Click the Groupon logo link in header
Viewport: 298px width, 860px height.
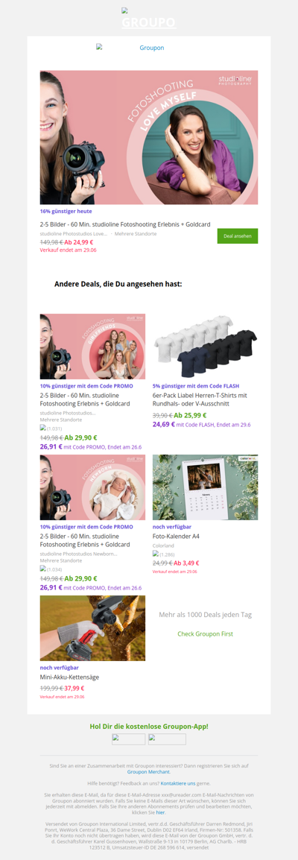coord(130,48)
